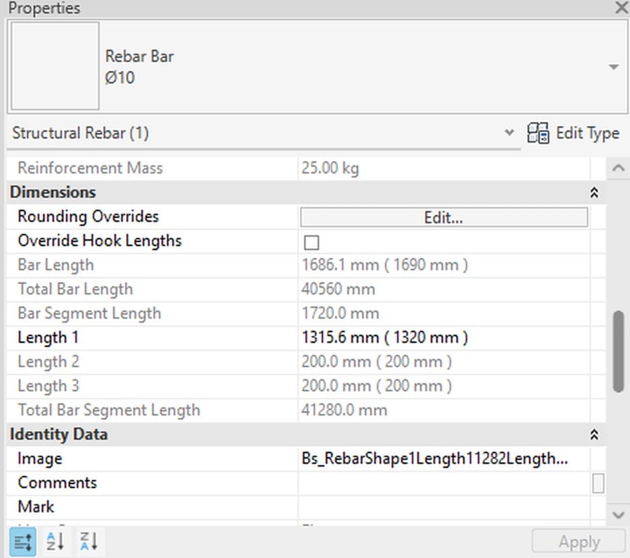The image size is (630, 558).
Task: Click the scroll up arrow of properties list
Action: coord(618,168)
